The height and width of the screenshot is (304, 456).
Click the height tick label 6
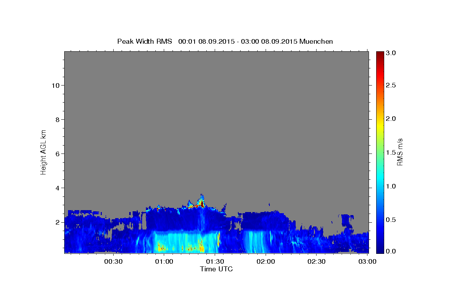[x=58, y=154]
